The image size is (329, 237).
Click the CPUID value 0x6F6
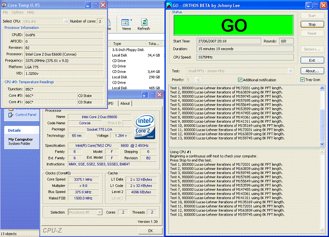[63, 35]
